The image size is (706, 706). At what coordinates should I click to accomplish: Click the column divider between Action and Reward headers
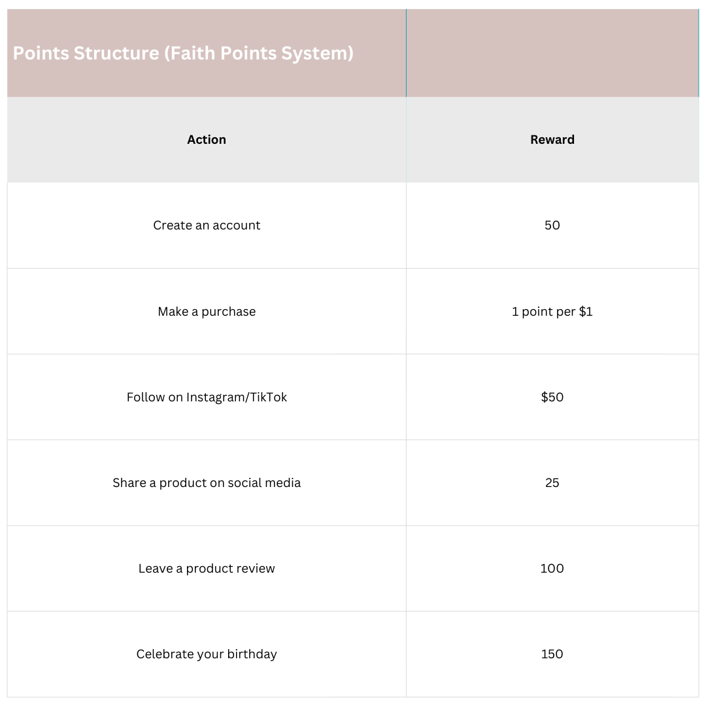pos(406,139)
